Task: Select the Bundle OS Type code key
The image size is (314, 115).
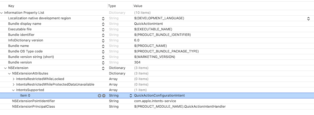Action: pyautogui.click(x=25, y=51)
